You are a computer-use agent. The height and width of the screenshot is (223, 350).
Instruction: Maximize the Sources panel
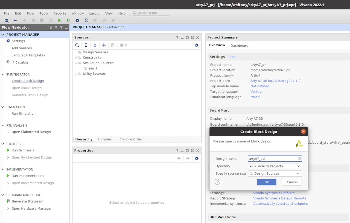tap(187, 37)
